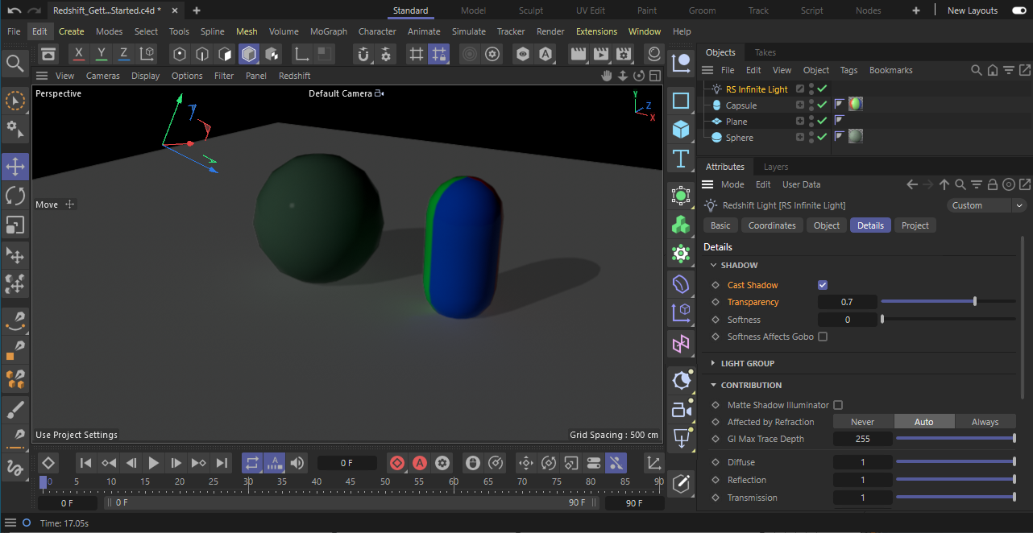Screen dimensions: 1033x533
Task: Add a Cube primitive from the palette
Action: (681, 129)
